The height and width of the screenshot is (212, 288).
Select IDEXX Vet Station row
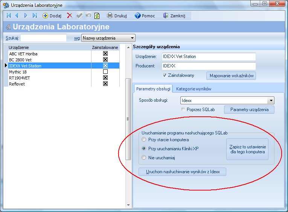pyautogui.click(x=50, y=66)
